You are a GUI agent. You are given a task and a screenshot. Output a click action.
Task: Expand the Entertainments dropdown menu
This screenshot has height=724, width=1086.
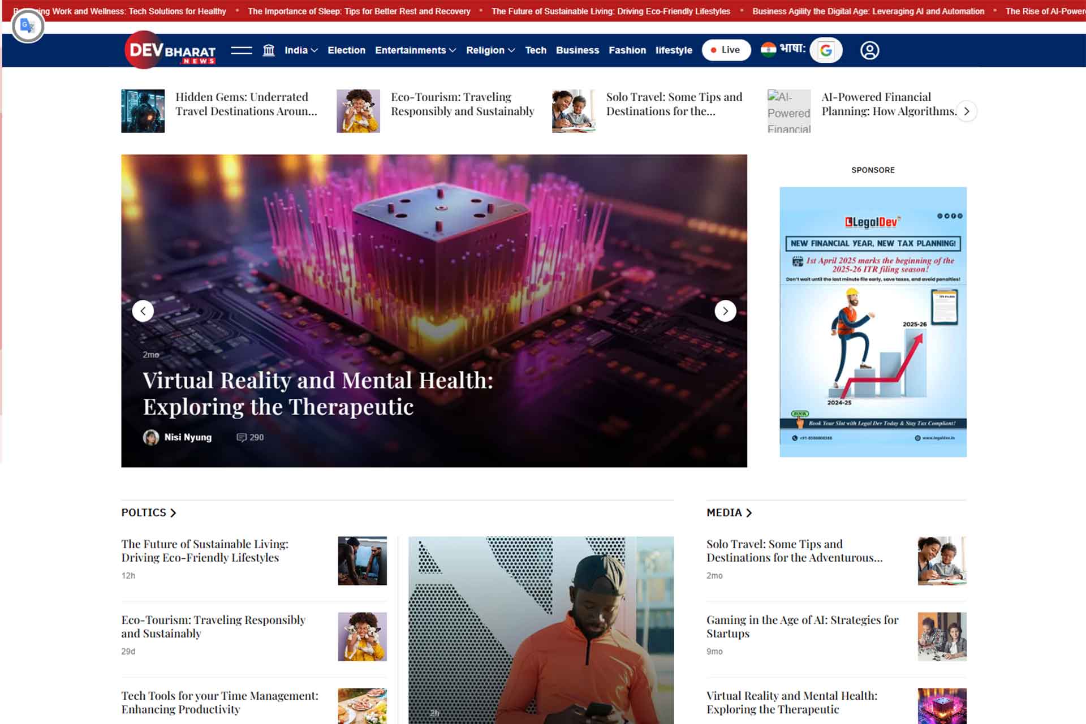pos(415,50)
